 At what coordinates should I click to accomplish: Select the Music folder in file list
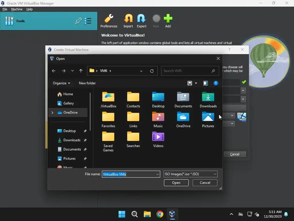point(158,120)
